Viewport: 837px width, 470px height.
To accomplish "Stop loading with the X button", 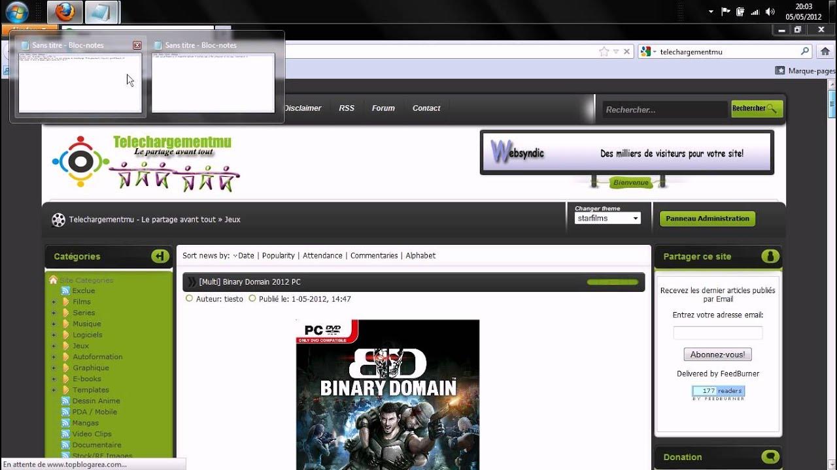I will point(626,52).
